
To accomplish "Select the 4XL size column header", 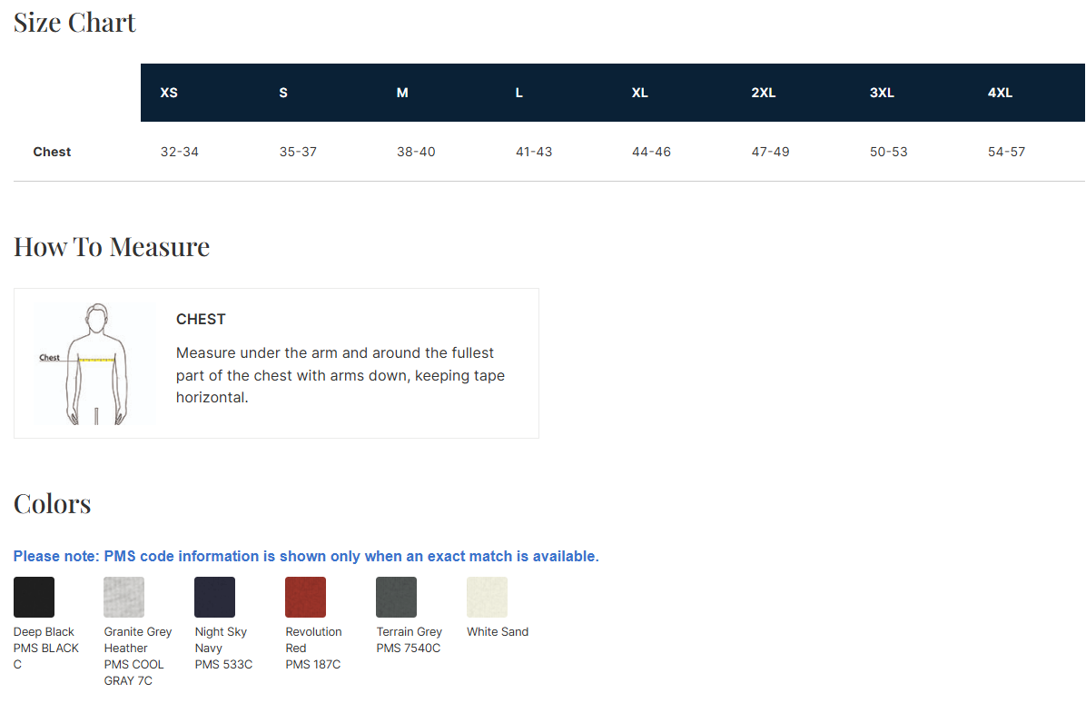I will click(1000, 93).
